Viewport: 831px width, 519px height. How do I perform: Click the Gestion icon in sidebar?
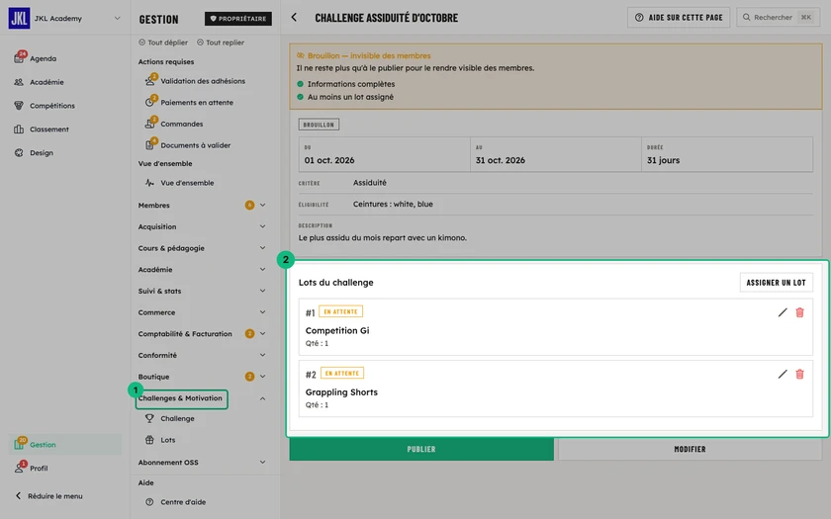coord(20,444)
